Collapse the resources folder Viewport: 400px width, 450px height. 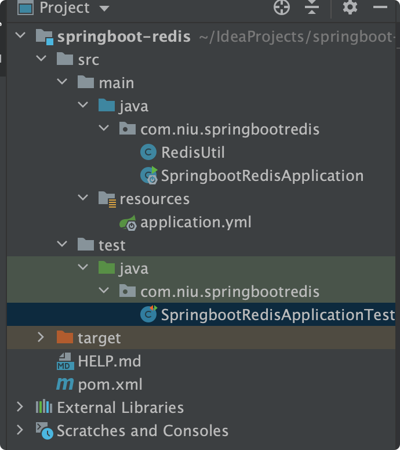click(x=83, y=198)
